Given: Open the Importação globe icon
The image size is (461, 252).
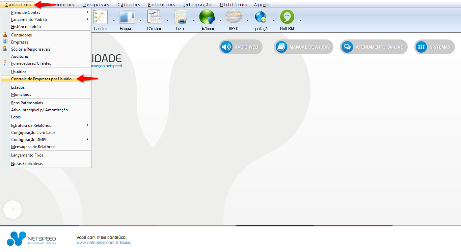Looking at the screenshot, I should click(260, 18).
